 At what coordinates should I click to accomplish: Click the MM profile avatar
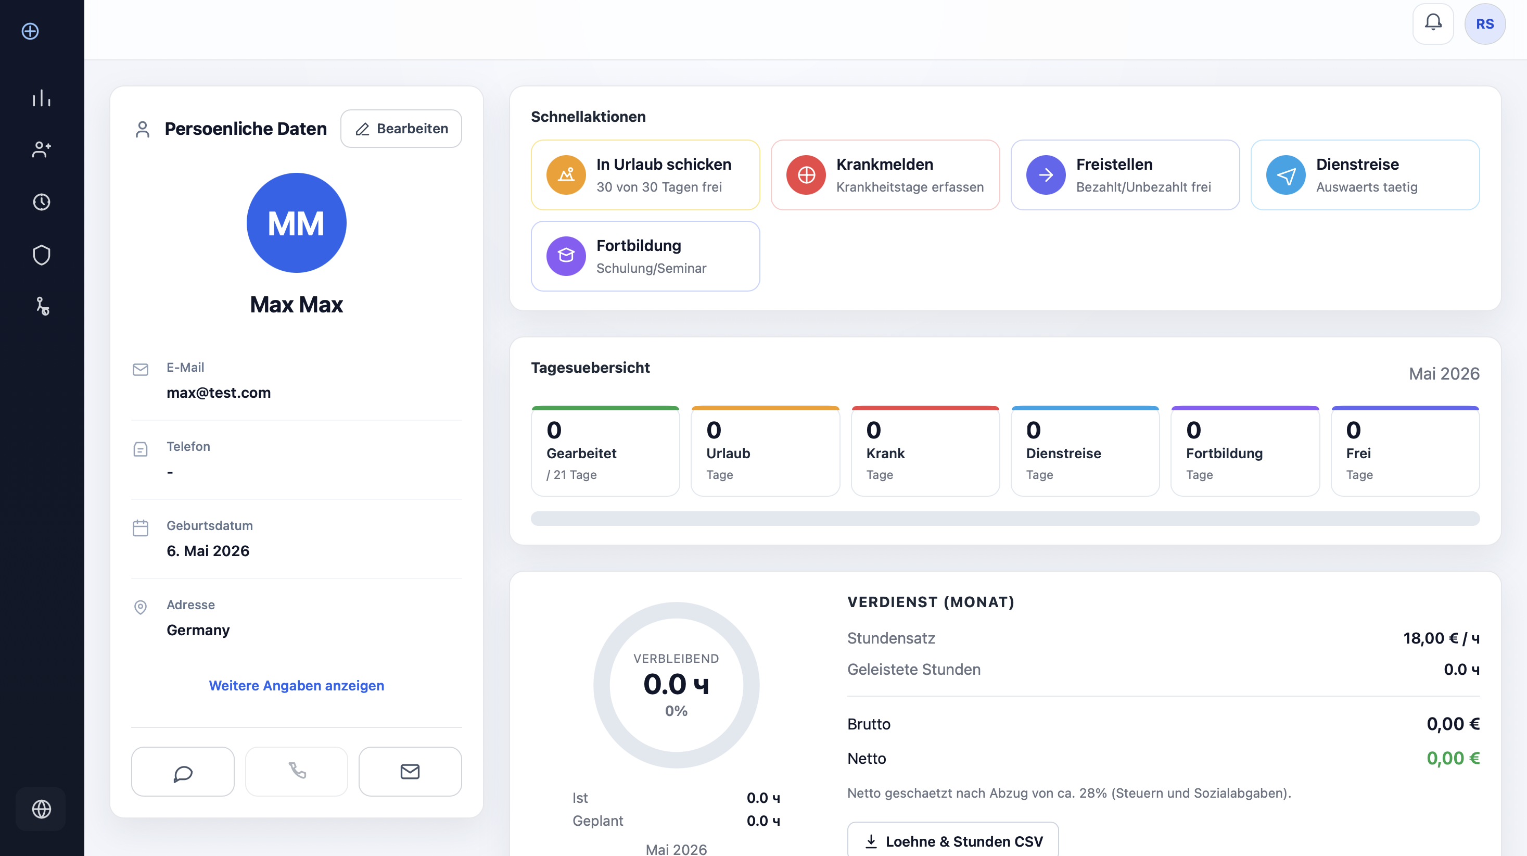(x=296, y=223)
